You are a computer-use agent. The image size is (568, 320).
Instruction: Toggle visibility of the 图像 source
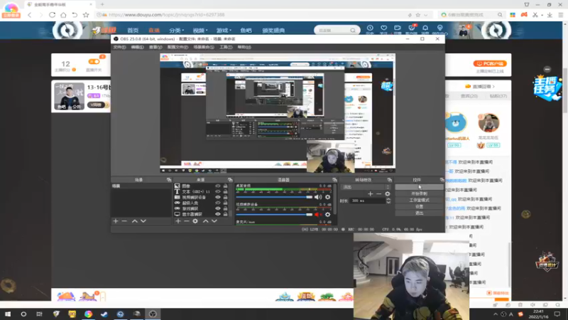click(218, 186)
